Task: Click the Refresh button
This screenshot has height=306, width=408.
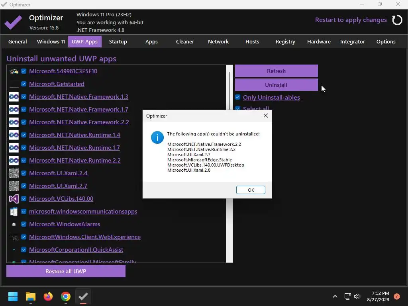Action: (277, 71)
